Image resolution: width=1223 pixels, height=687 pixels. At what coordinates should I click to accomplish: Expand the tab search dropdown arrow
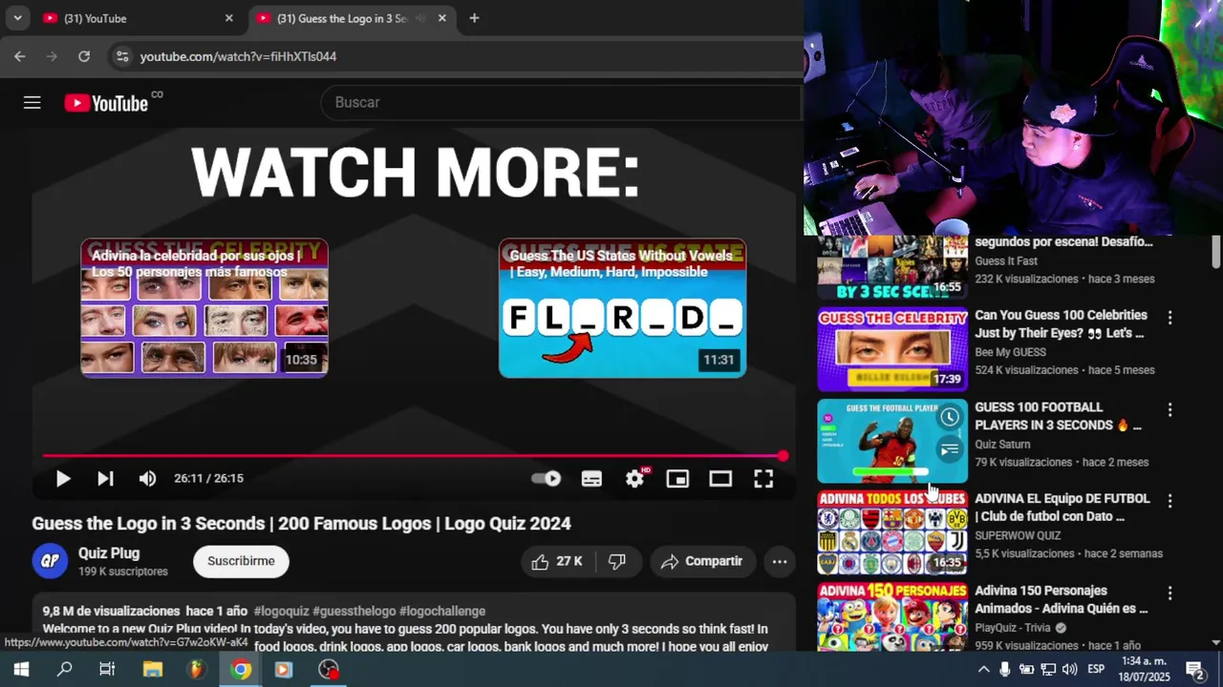point(17,18)
